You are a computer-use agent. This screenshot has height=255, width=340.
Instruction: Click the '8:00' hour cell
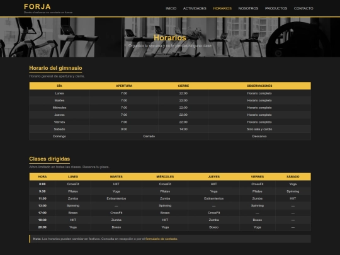42,184
